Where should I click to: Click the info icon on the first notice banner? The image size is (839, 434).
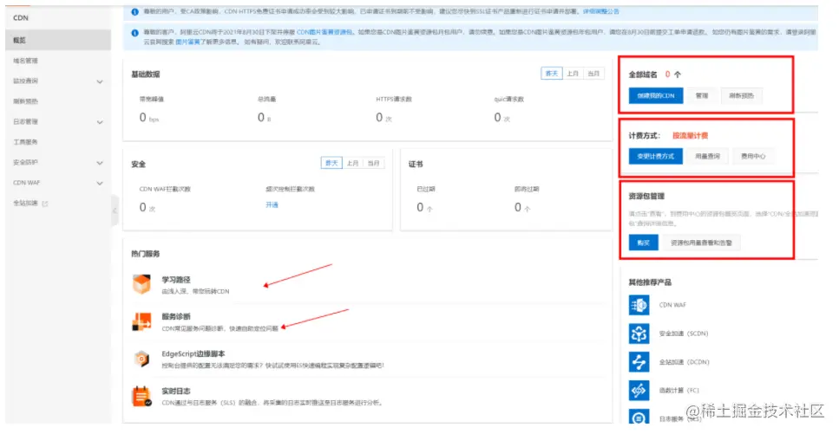coord(134,12)
